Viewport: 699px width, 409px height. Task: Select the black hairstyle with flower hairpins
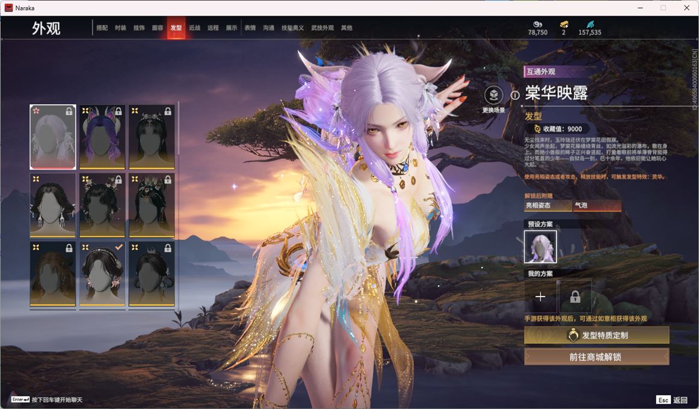pyautogui.click(x=102, y=205)
